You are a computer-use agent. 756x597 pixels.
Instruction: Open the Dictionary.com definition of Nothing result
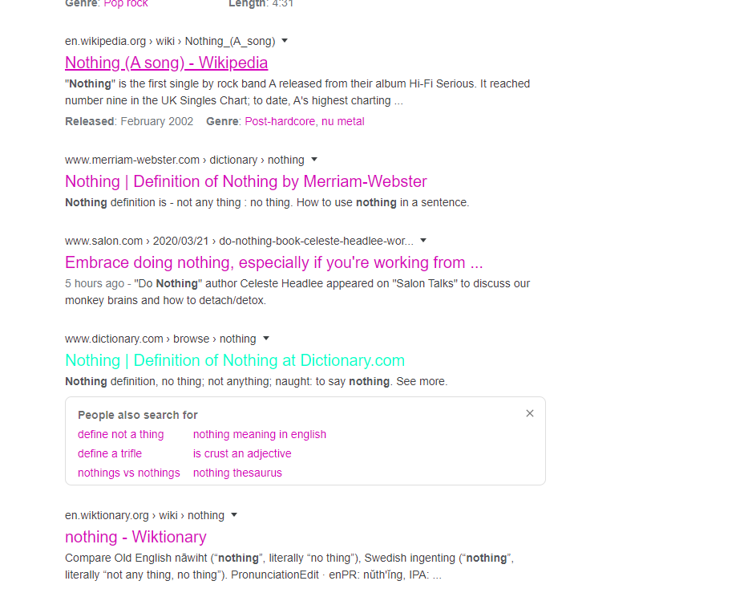tap(235, 360)
